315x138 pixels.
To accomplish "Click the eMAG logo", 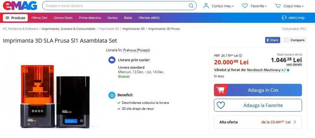I will click(20, 6).
